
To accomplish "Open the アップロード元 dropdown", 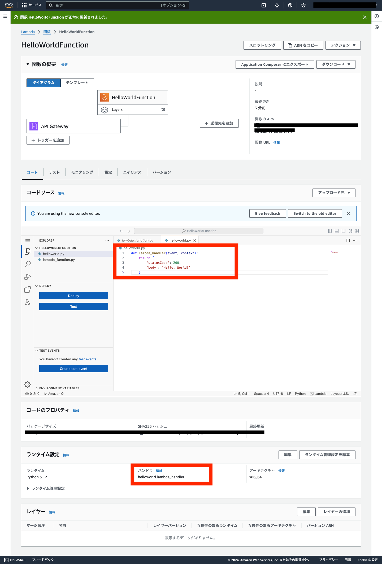I will 334,193.
